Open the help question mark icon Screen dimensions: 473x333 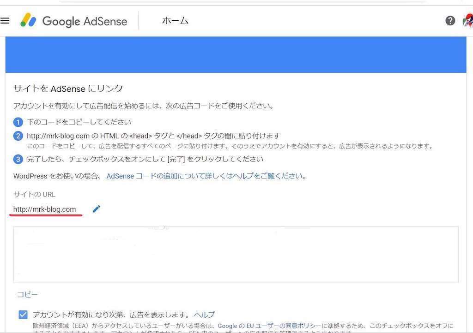pos(450,20)
